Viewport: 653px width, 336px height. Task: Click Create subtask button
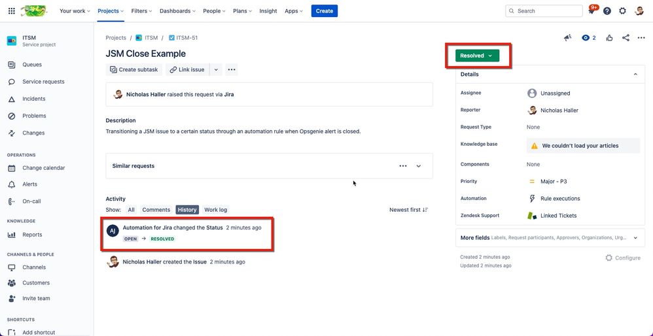click(x=133, y=70)
